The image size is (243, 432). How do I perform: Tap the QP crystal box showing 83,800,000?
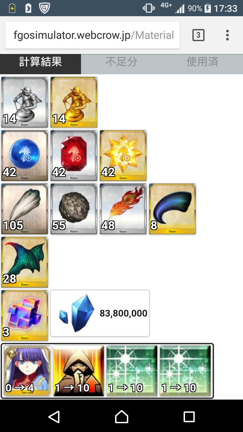click(x=100, y=313)
